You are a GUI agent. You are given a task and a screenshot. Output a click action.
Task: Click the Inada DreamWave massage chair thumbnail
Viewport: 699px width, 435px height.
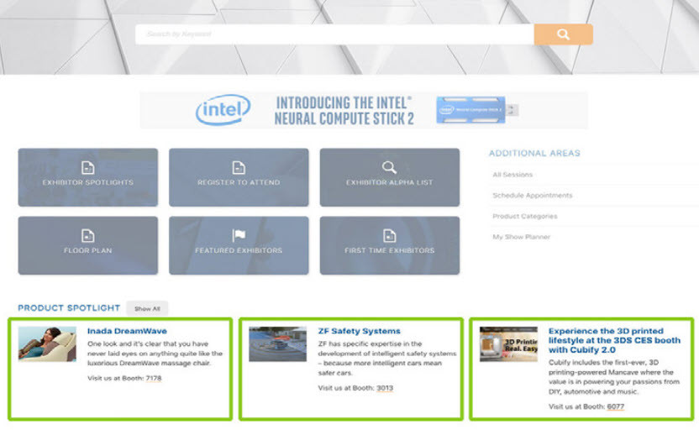coord(47,344)
